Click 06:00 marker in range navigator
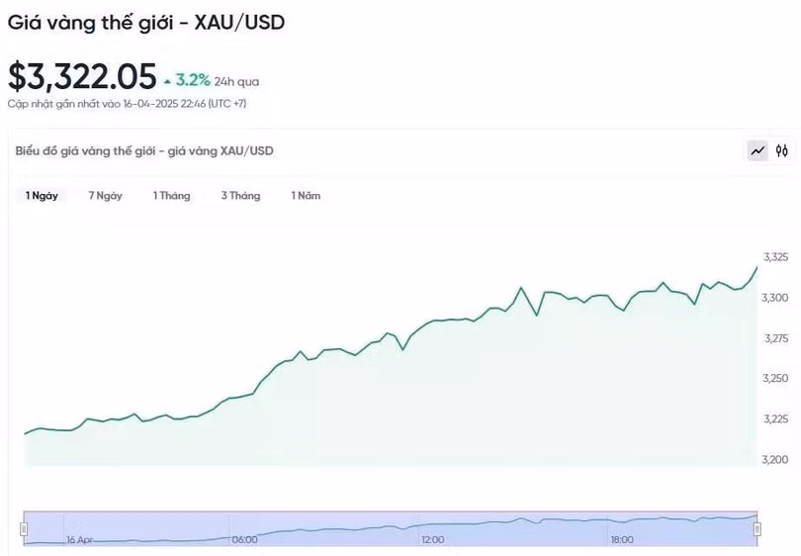Image resolution: width=801 pixels, height=556 pixels. point(244,540)
